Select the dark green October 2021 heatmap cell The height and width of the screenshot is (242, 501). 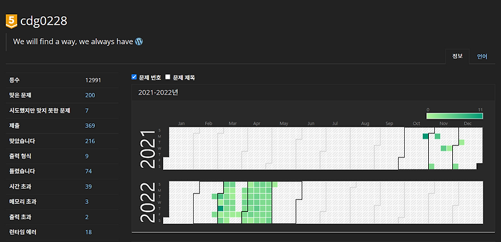tap(426, 137)
